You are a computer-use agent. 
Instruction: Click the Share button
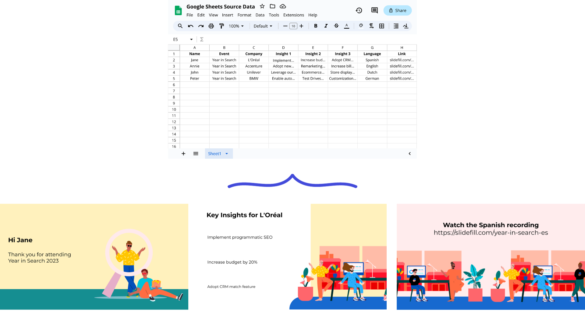pyautogui.click(x=397, y=10)
